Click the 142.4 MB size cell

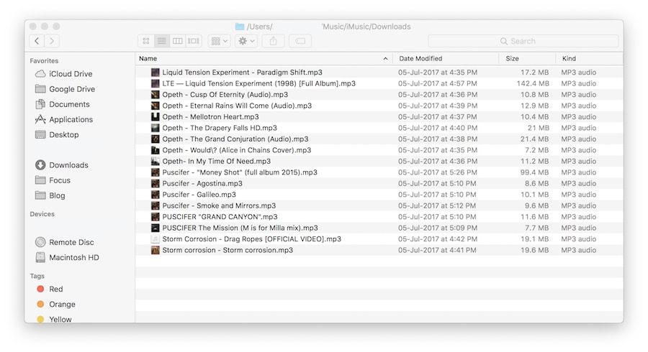(533, 83)
